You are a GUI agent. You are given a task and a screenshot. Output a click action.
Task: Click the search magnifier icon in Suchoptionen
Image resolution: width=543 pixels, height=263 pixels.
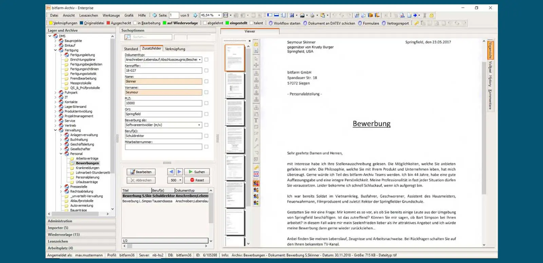click(128, 37)
